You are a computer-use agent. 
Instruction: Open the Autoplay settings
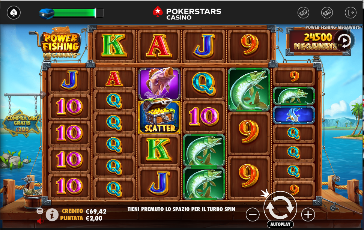(280, 224)
